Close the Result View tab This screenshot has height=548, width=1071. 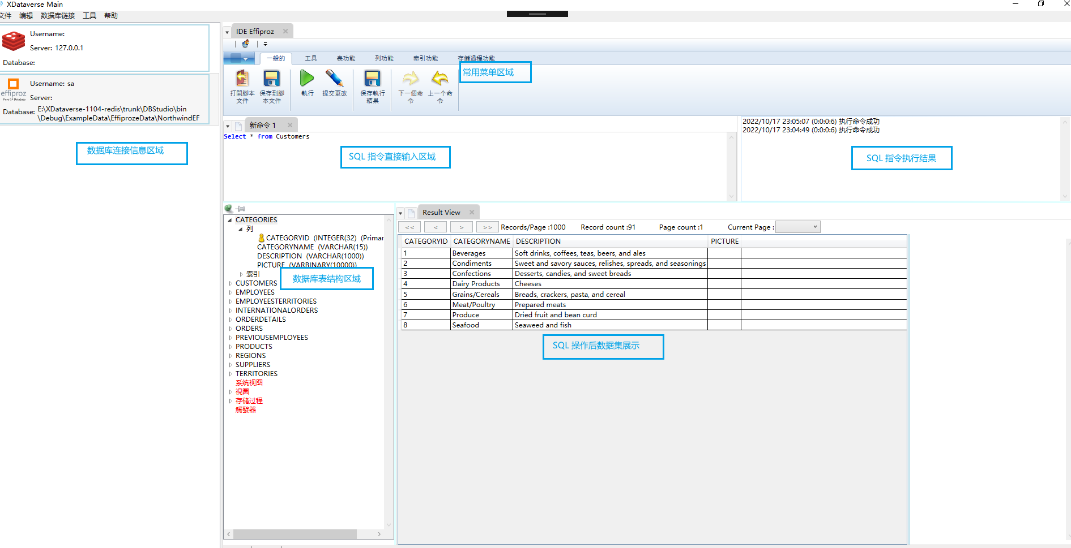click(472, 213)
